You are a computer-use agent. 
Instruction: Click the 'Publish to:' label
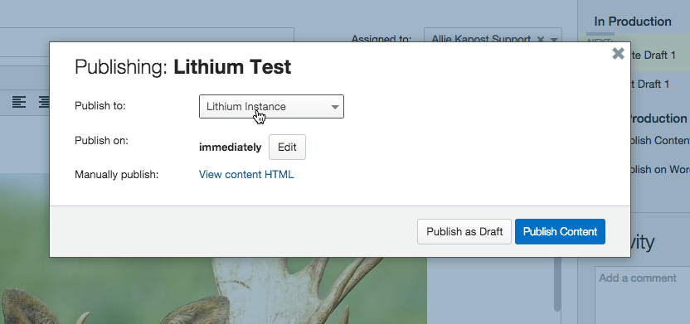point(100,106)
